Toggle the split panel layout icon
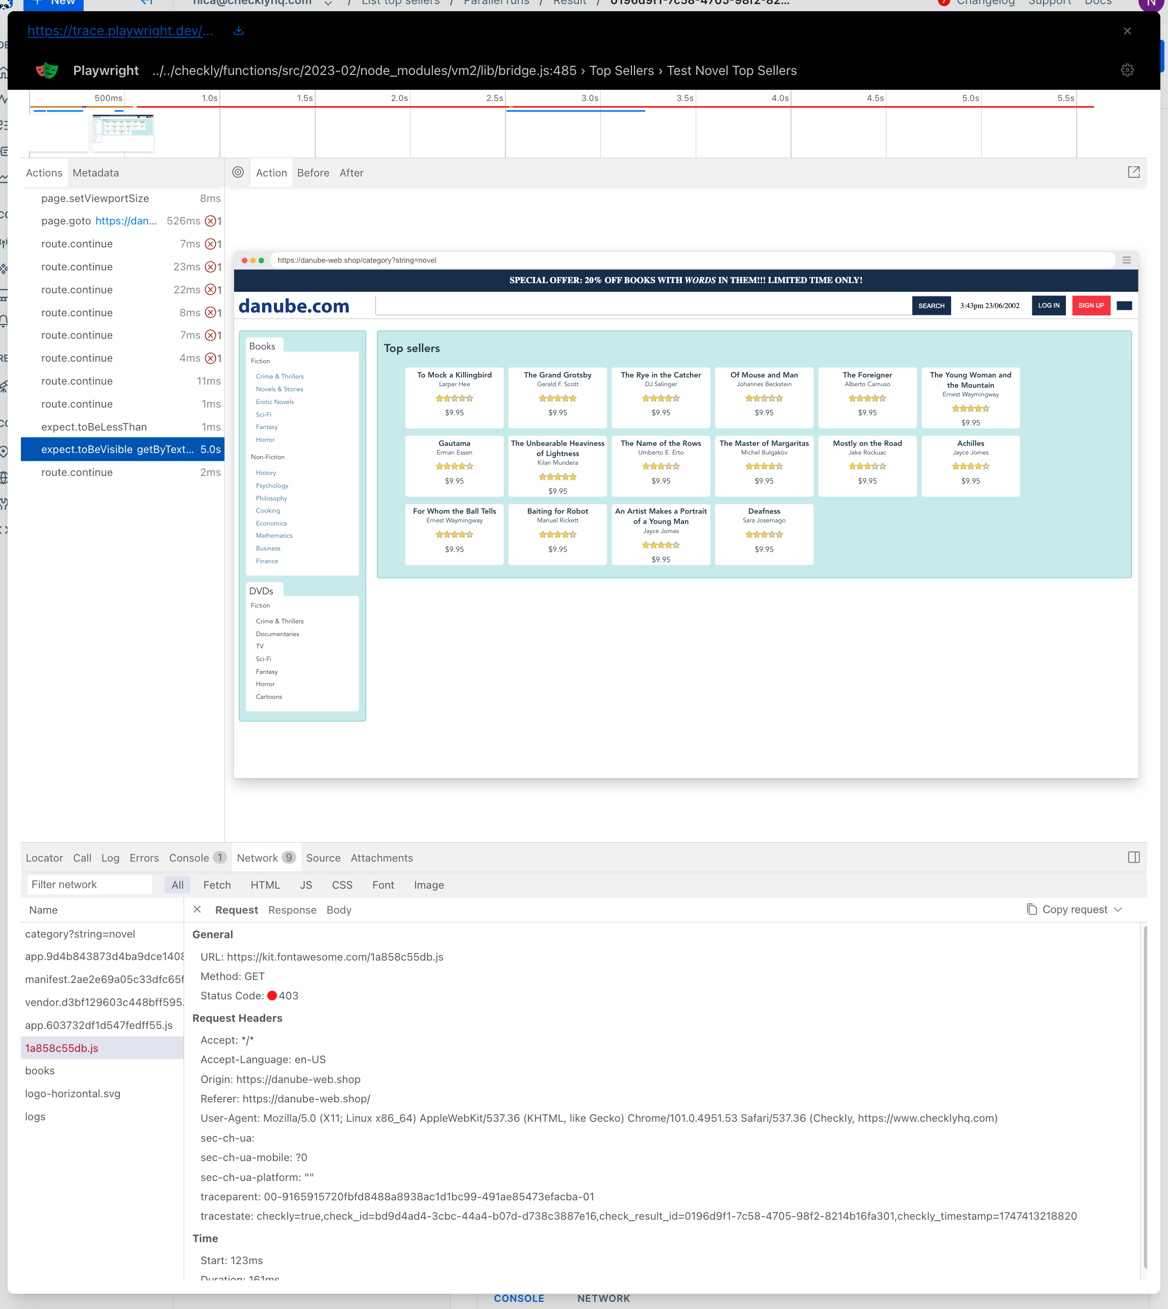This screenshot has width=1168, height=1309. 1133,857
